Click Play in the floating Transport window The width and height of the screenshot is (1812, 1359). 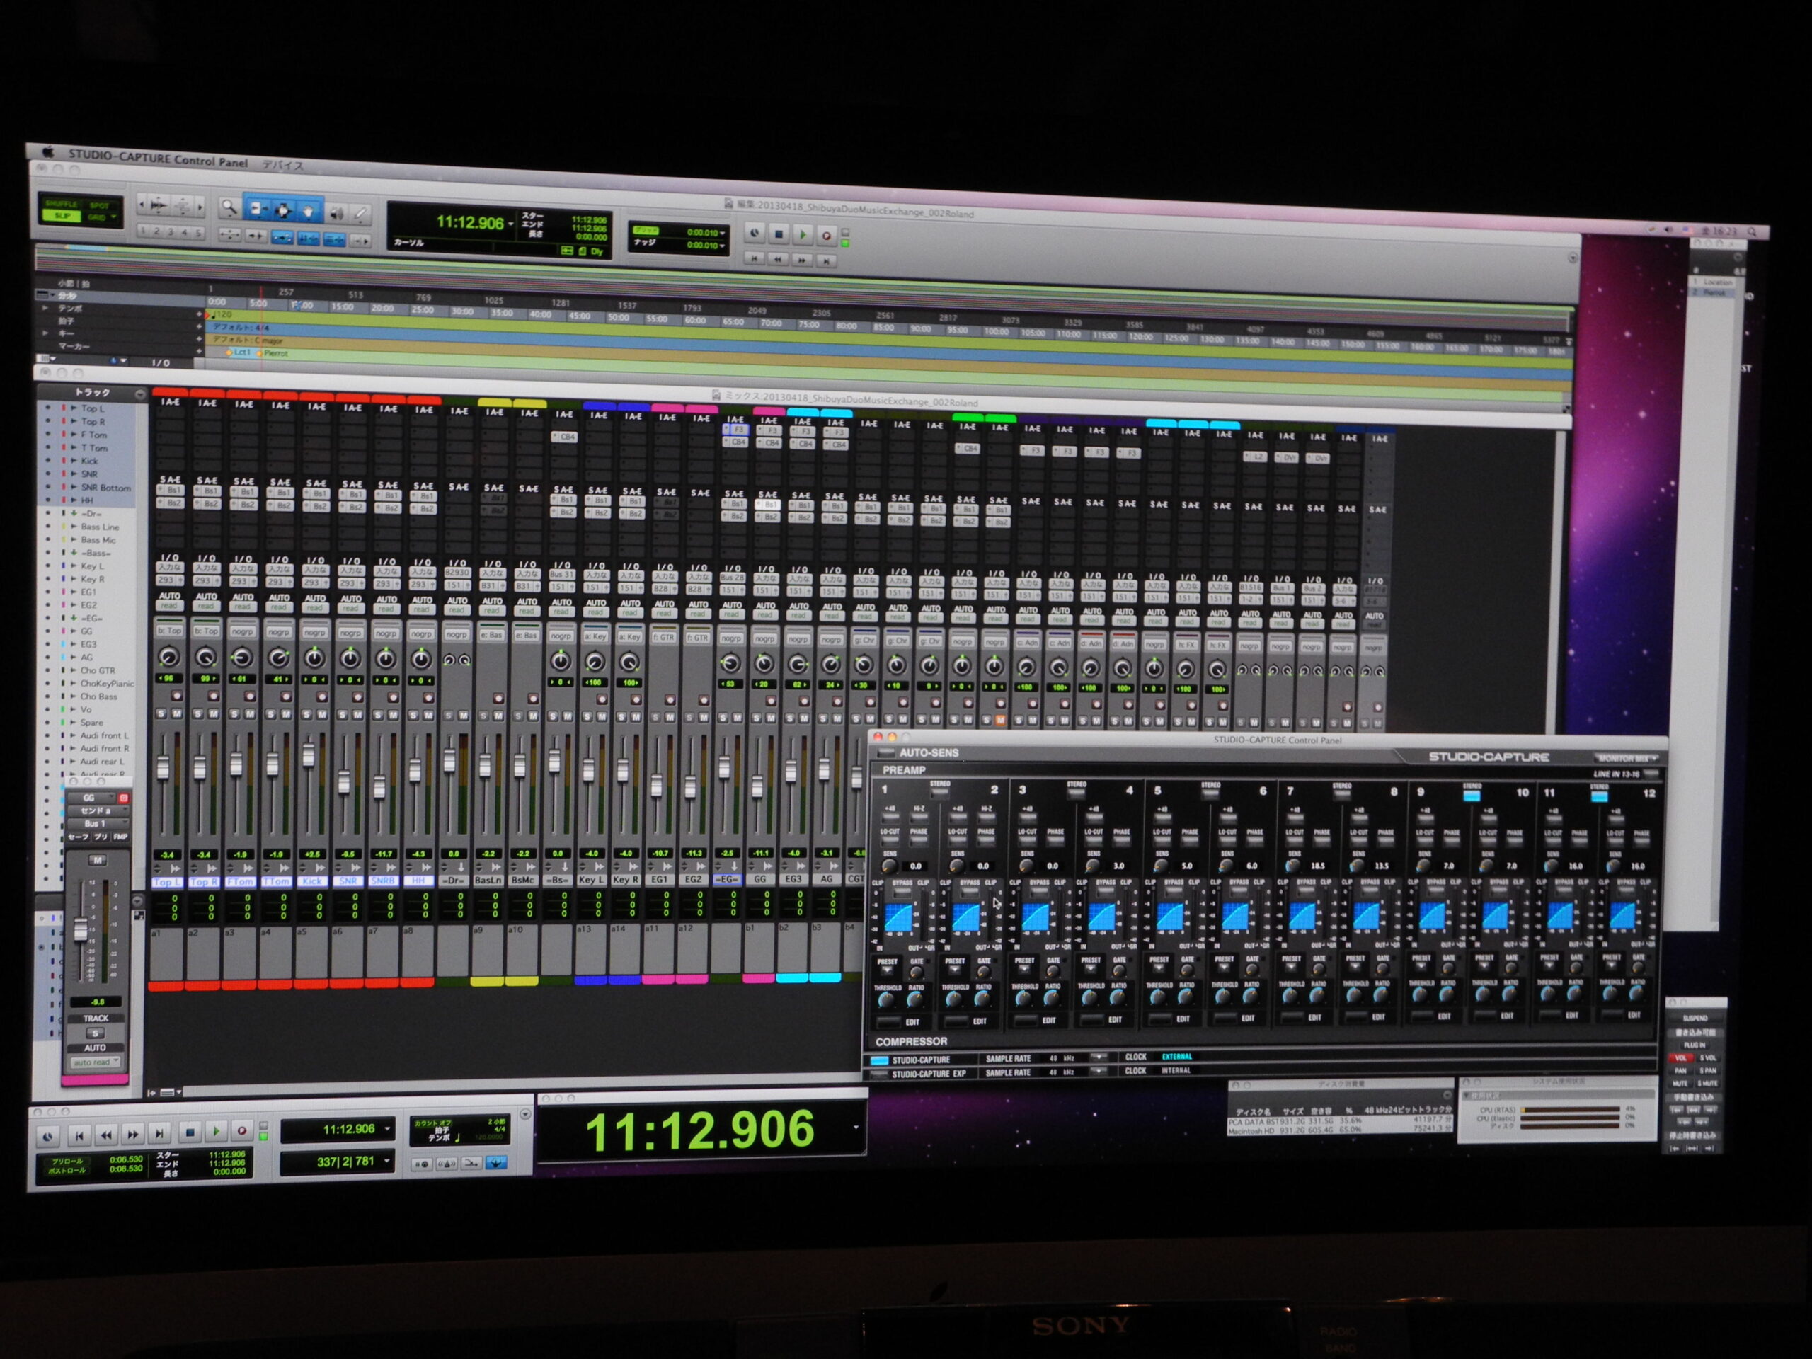217,1132
